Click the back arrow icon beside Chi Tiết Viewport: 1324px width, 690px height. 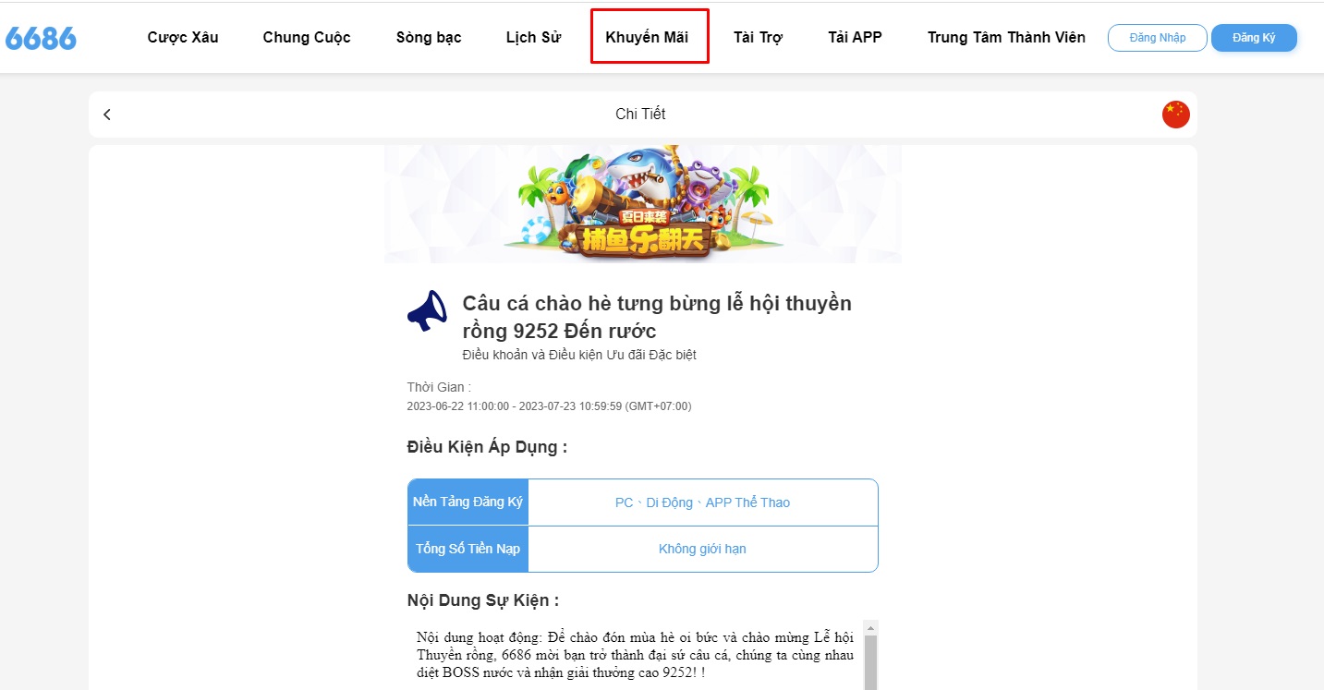(x=107, y=115)
